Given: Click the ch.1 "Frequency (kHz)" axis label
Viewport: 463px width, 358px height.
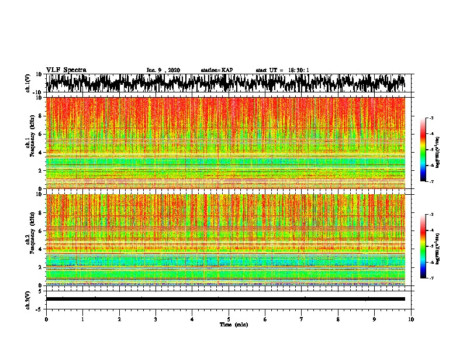Looking at the screenshot, I should pos(33,136).
